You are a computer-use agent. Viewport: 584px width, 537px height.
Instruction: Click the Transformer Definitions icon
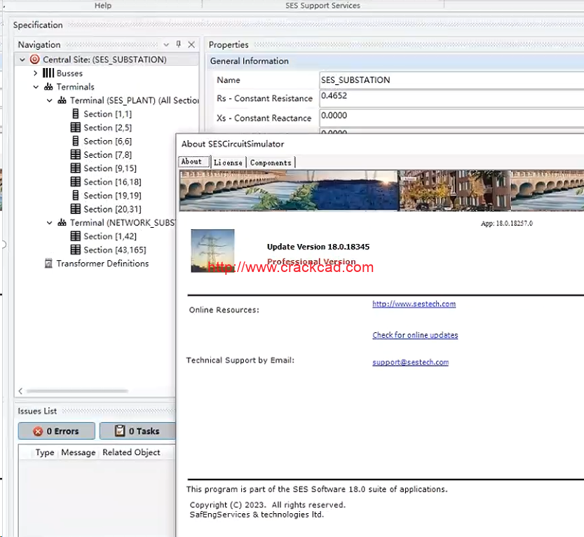(x=48, y=264)
